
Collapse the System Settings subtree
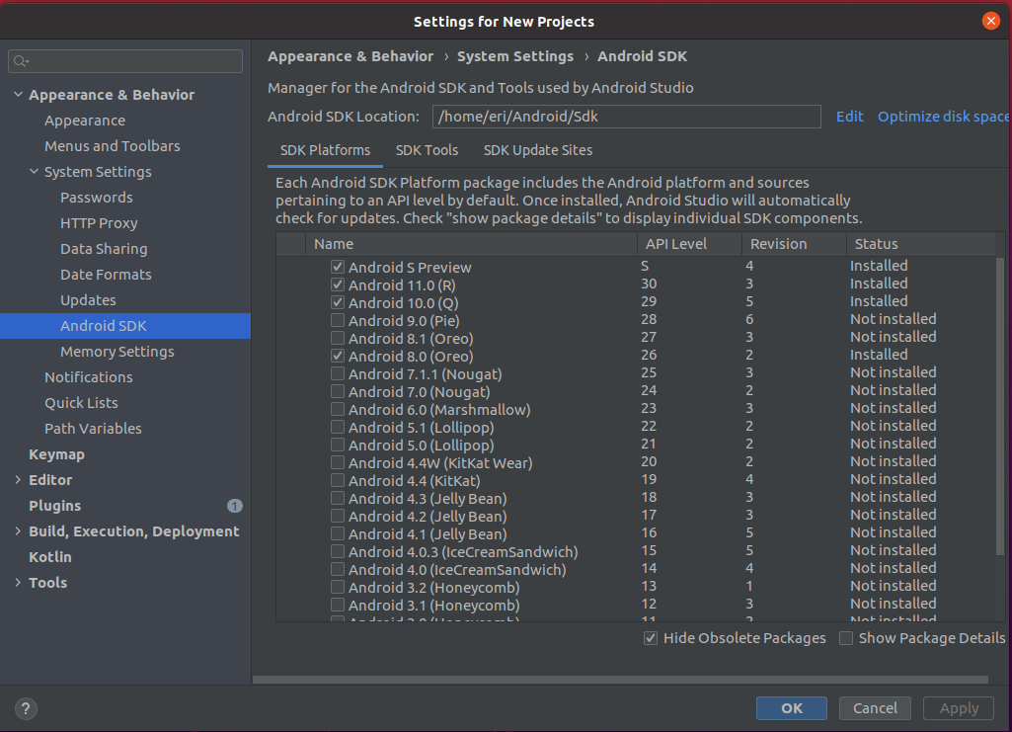click(34, 172)
